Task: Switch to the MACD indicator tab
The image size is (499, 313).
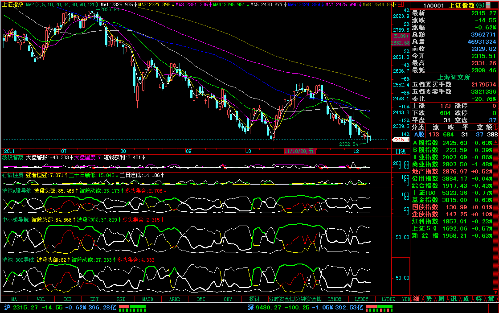Action: (147, 299)
